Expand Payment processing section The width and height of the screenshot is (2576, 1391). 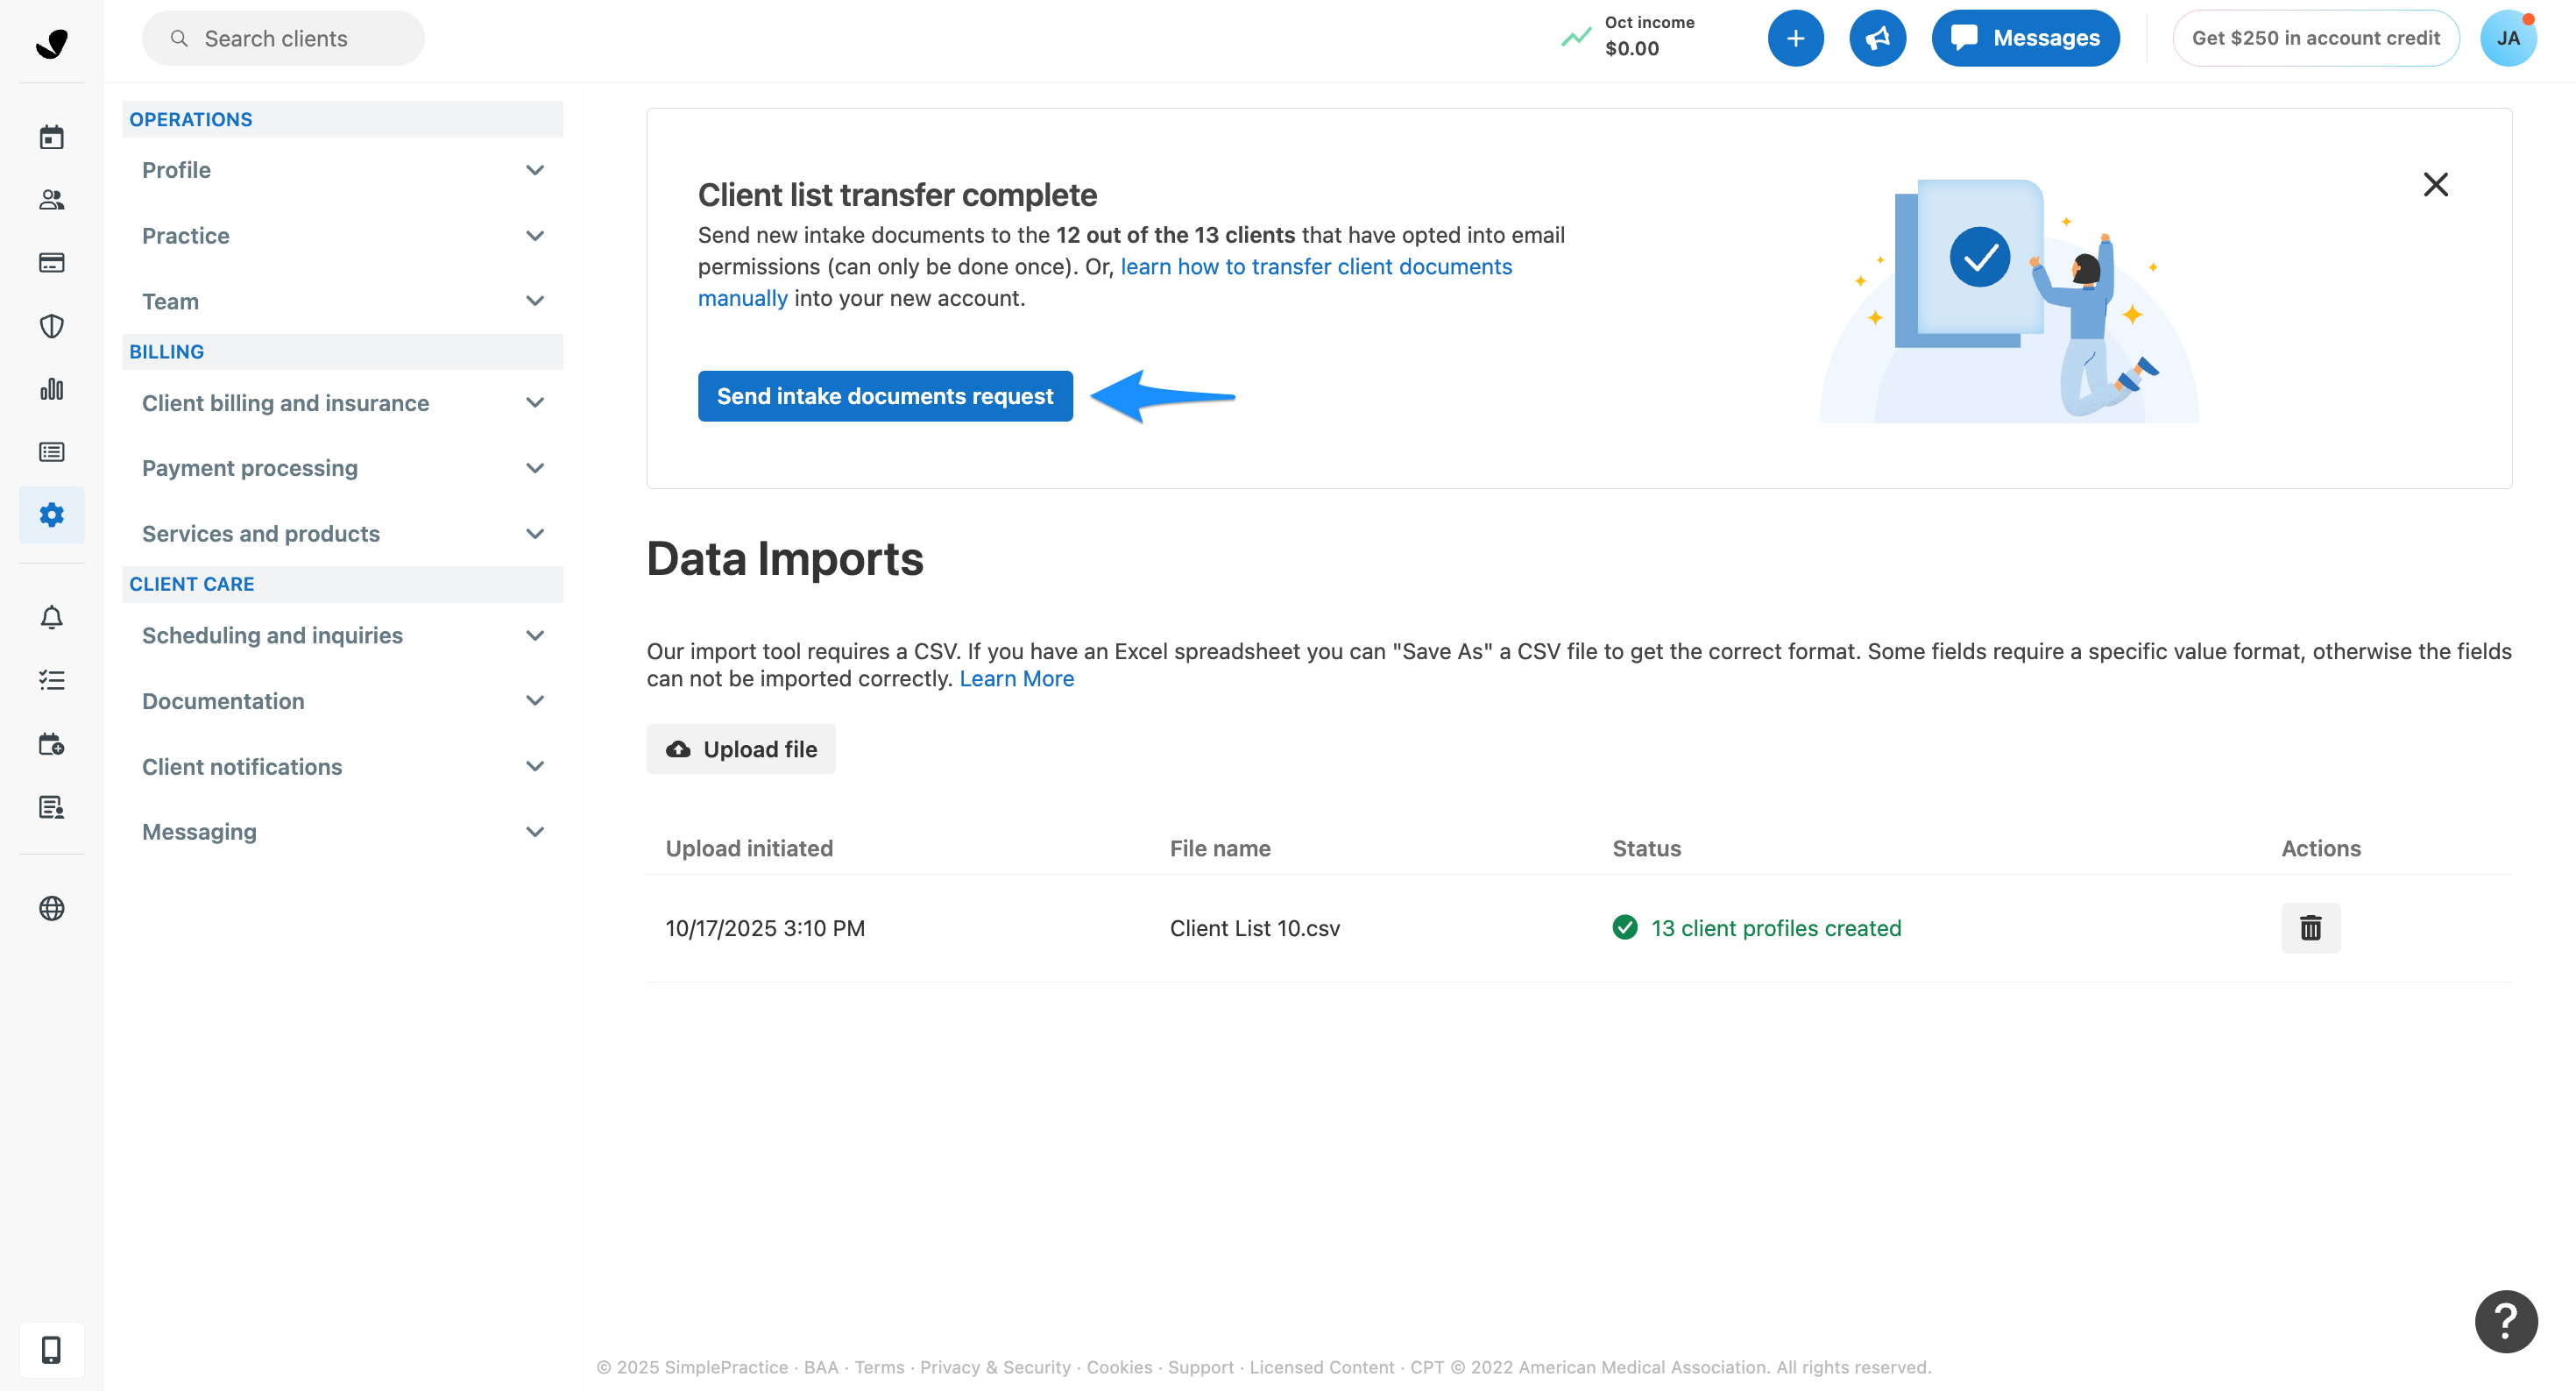(x=342, y=468)
